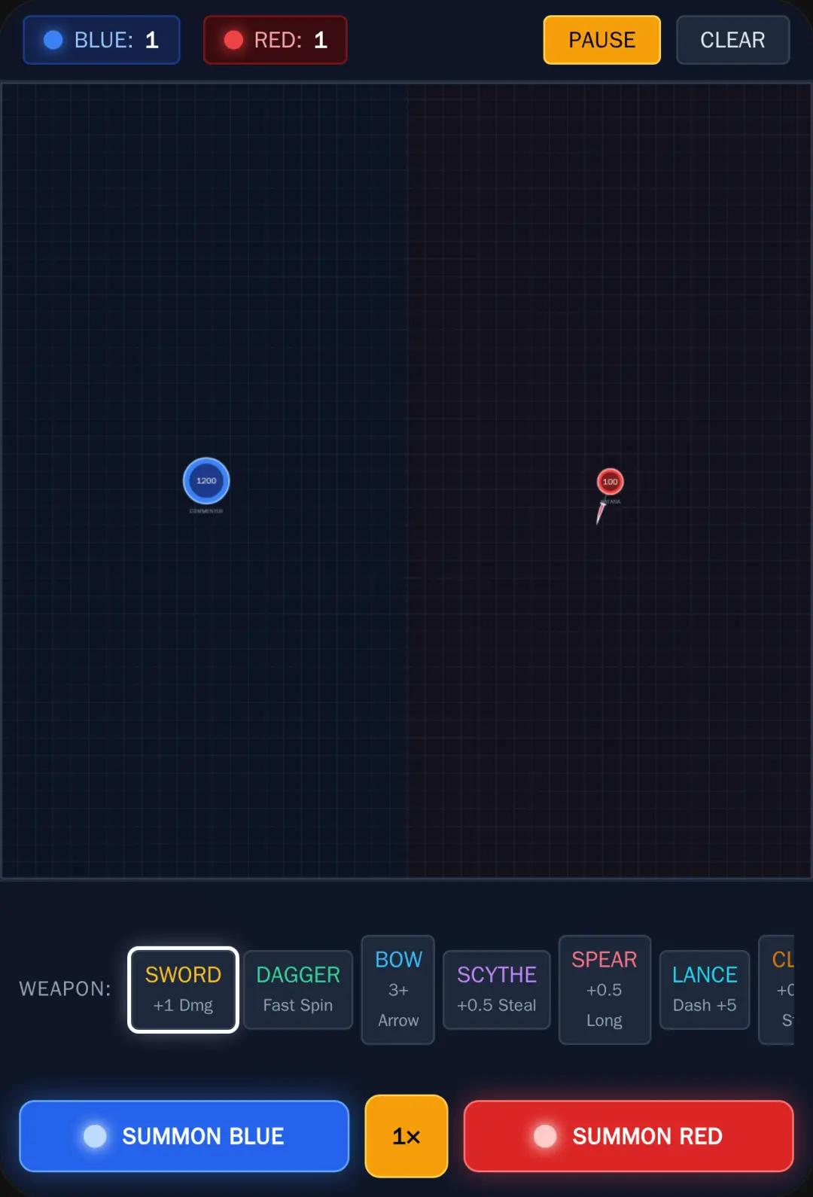Click the red fighter ball labeled 100
Viewport: 813px width, 1197px height.
[610, 482]
